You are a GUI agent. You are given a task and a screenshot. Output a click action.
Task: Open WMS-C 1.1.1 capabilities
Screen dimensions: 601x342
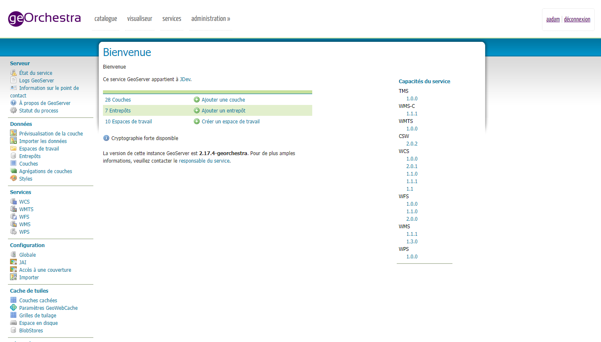(412, 114)
